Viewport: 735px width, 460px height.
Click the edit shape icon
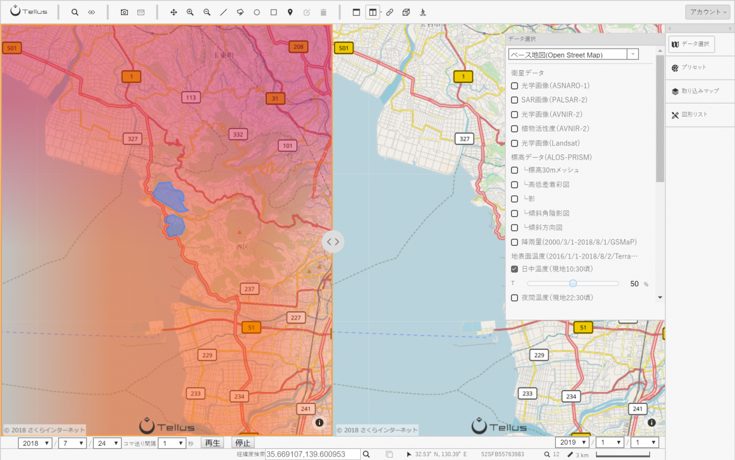(x=307, y=12)
